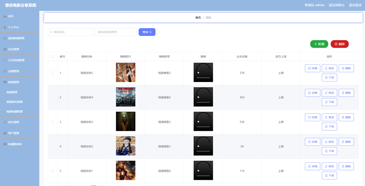Open the poster thumbnail for 视频名称4
This screenshot has width=365, height=186.
[x=126, y=97]
